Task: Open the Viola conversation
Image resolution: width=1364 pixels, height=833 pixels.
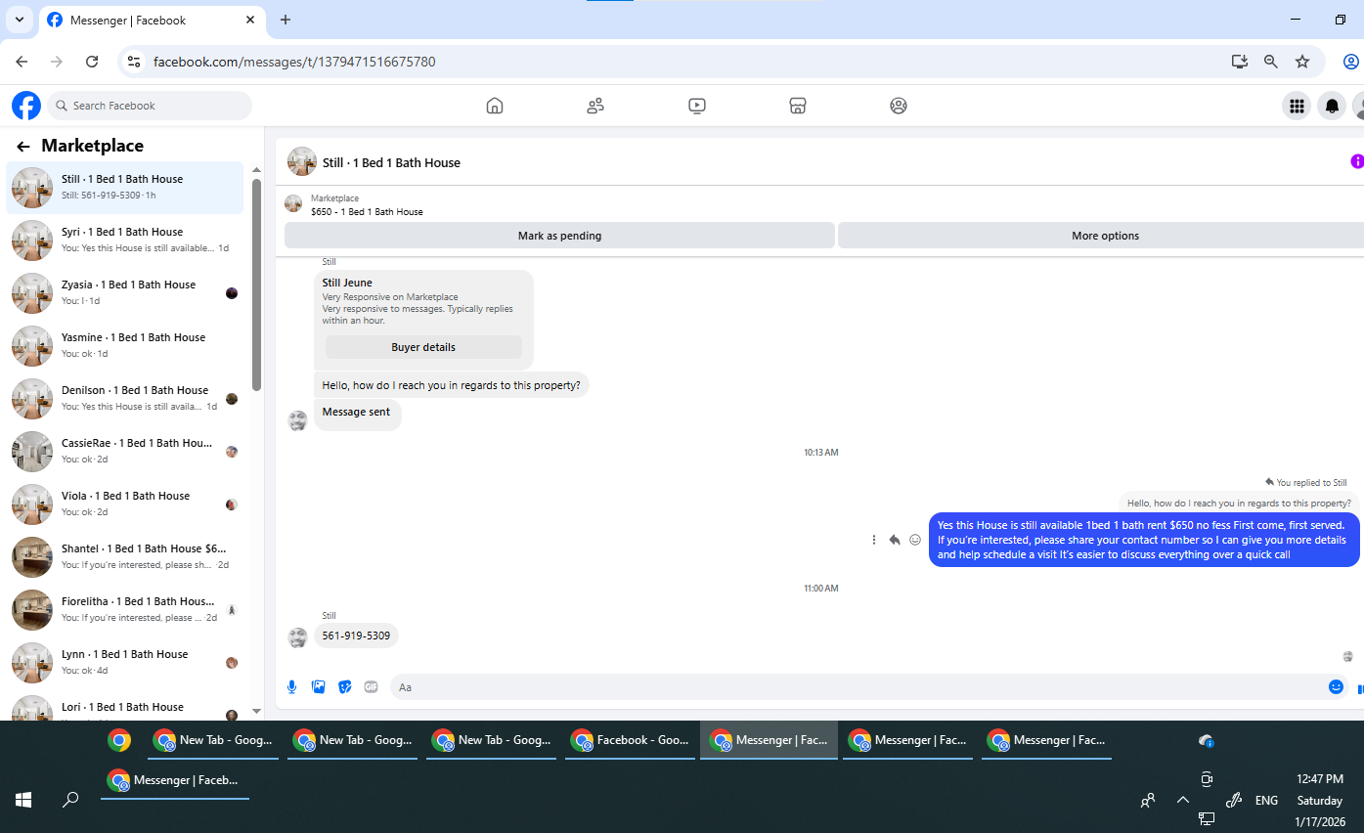Action: 125,504
